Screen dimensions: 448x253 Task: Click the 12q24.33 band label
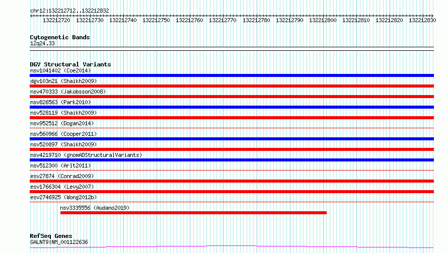(x=42, y=43)
